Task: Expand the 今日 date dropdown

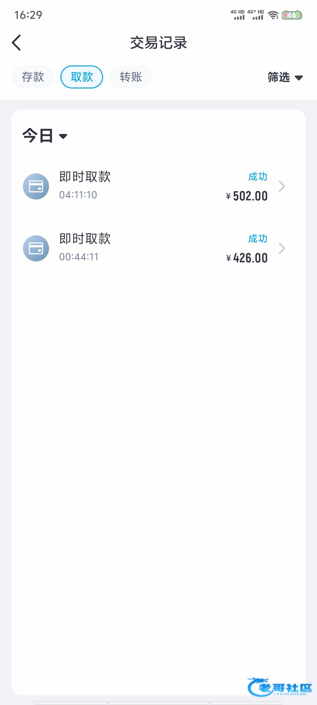Action: pyautogui.click(x=45, y=136)
